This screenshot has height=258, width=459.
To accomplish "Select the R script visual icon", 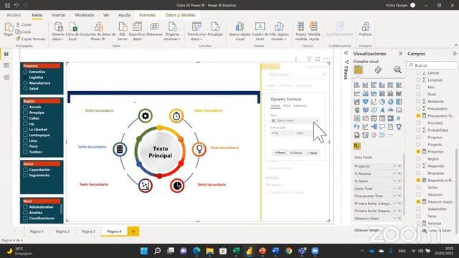I will (399, 118).
